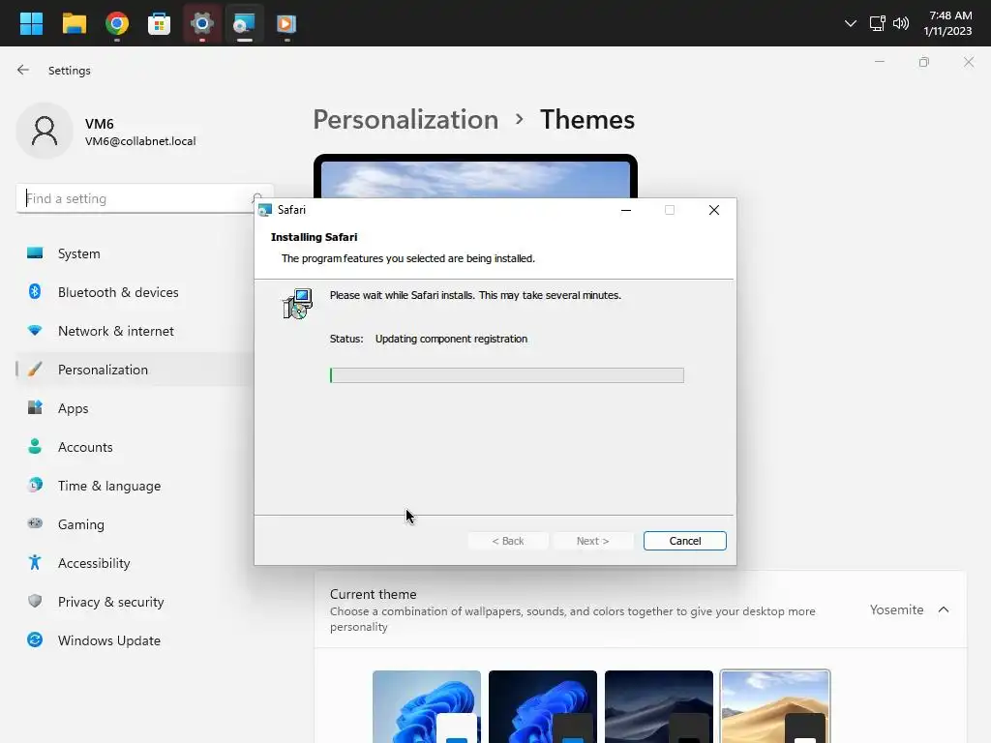The width and height of the screenshot is (991, 743).
Task: Open media player icon in taskbar
Action: (x=286, y=24)
